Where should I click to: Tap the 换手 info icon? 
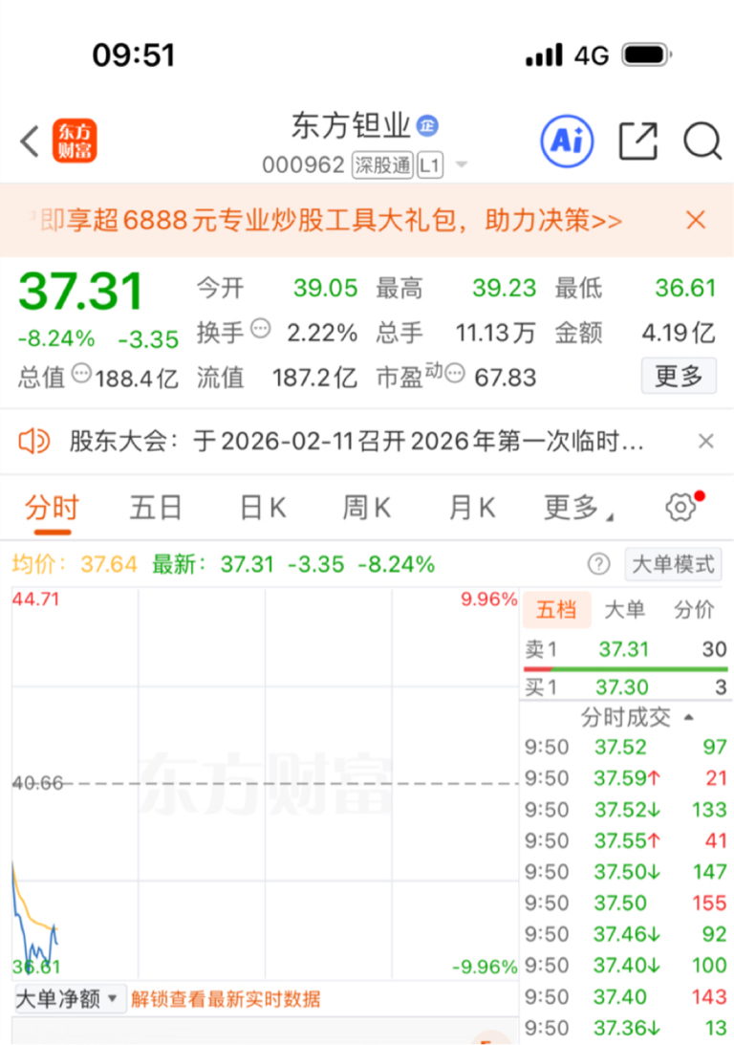pyautogui.click(x=260, y=328)
